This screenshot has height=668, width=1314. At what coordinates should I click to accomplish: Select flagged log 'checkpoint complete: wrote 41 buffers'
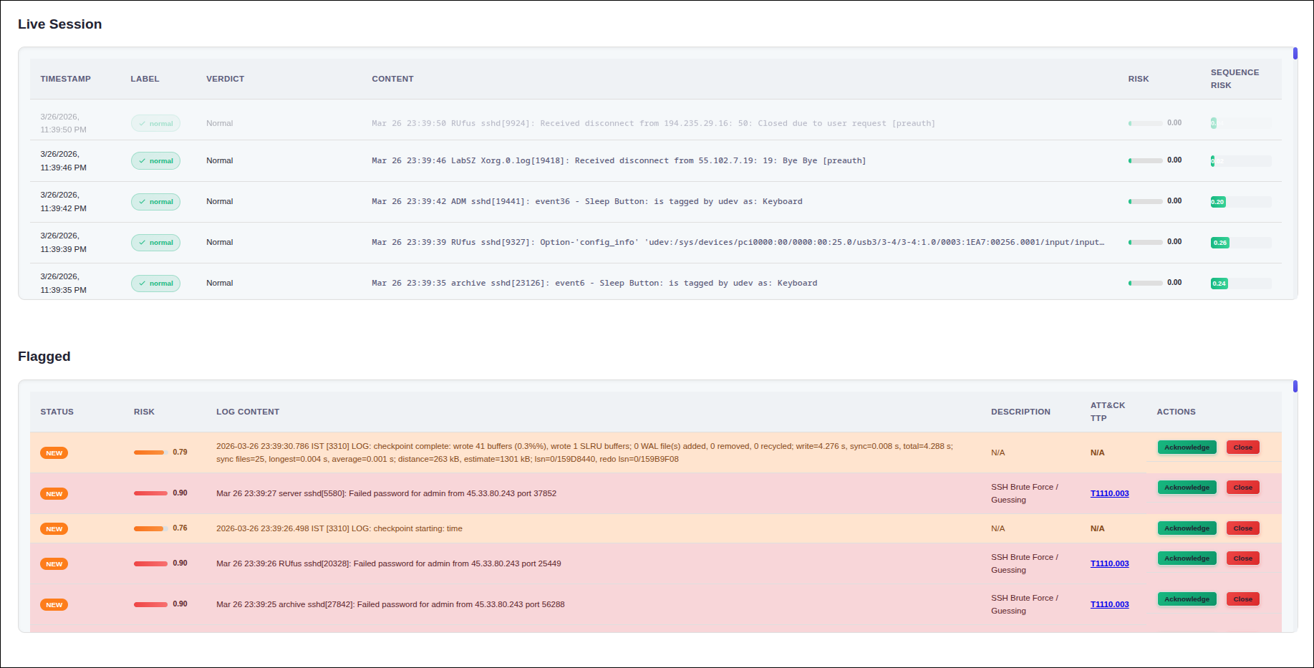pyautogui.click(x=584, y=452)
